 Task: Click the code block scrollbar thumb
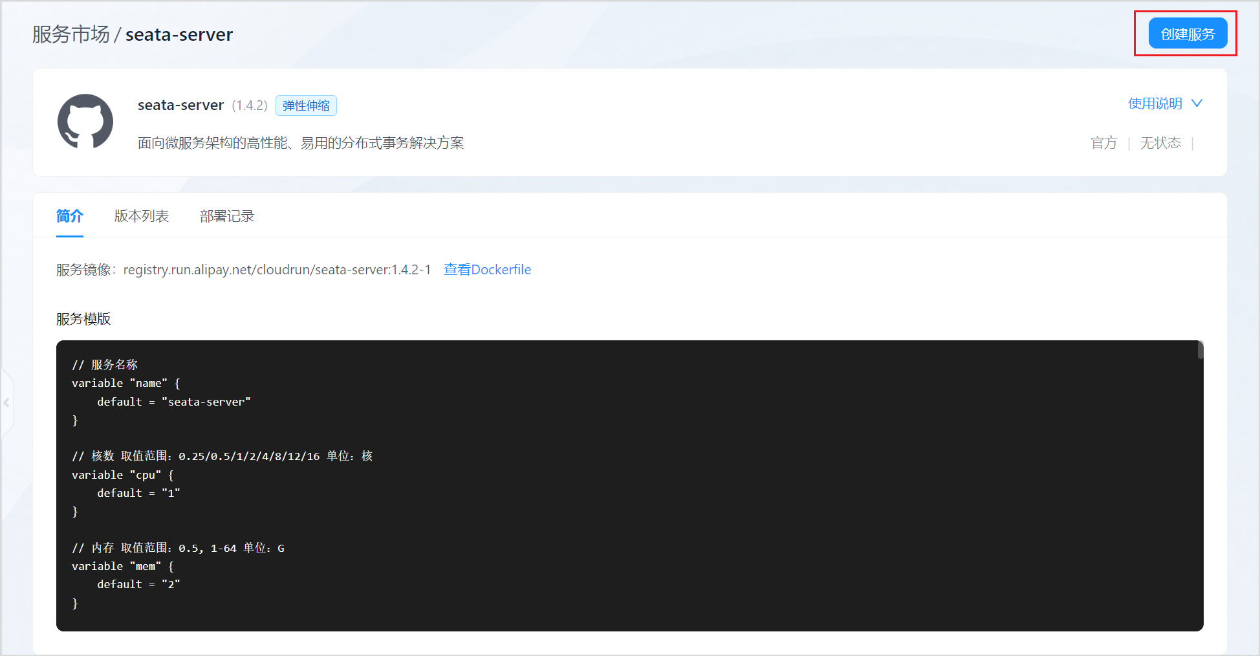coord(1200,350)
